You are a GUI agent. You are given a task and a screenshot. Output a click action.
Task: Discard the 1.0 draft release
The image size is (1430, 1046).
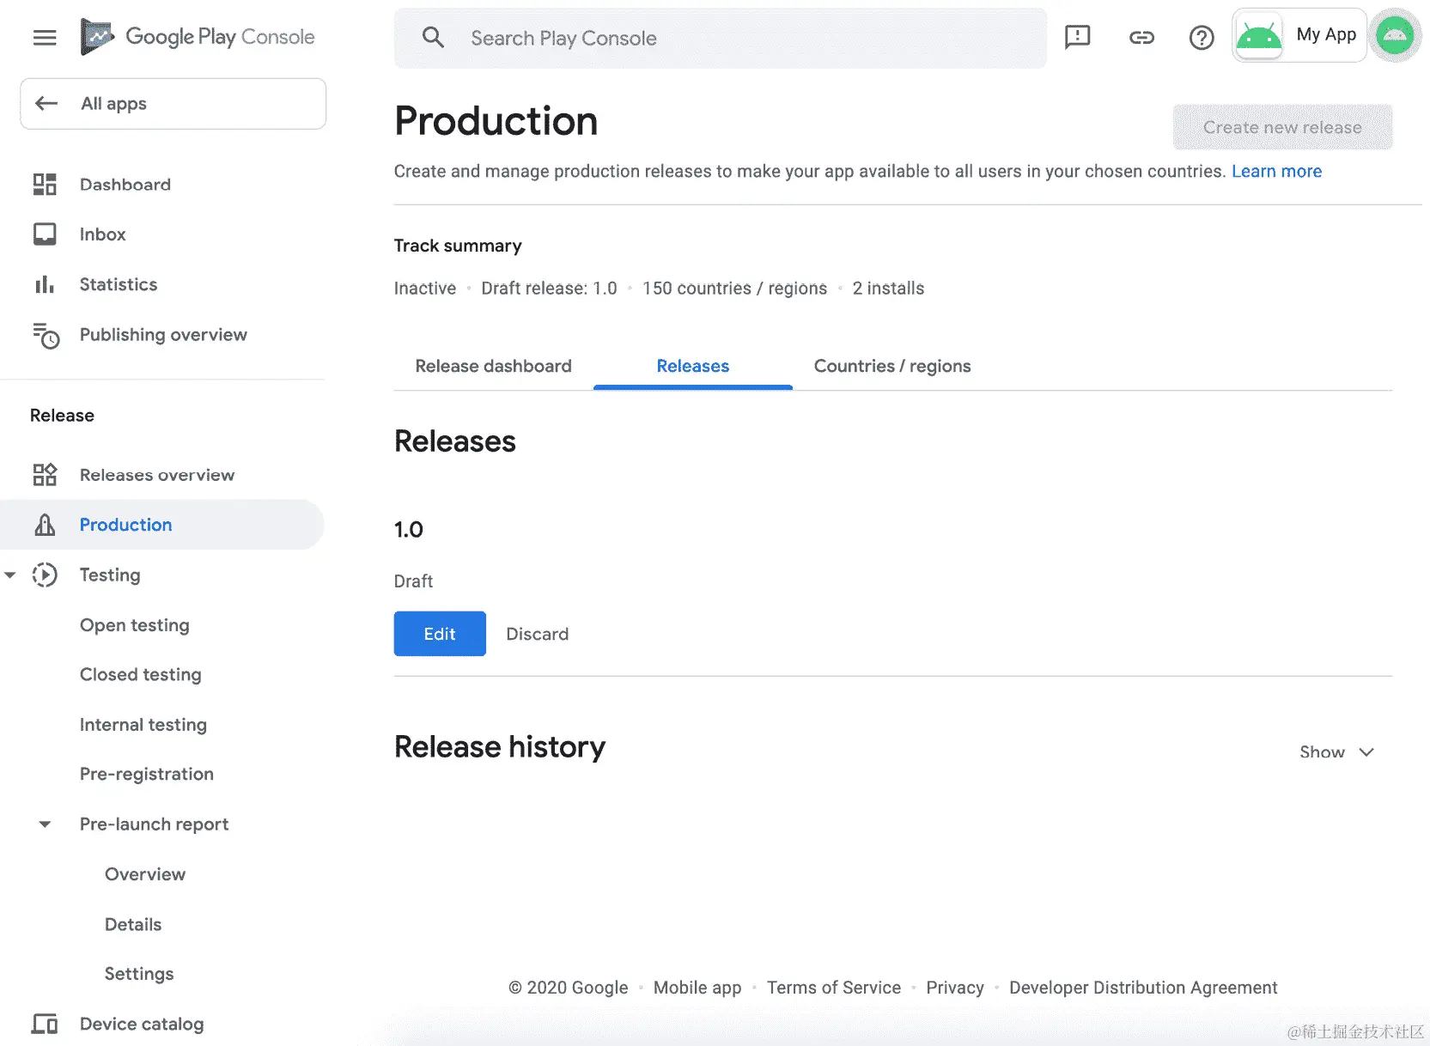click(537, 634)
